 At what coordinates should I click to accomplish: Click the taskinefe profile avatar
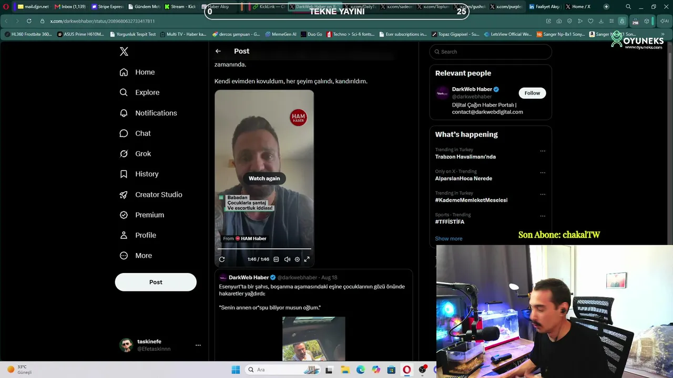point(126,345)
